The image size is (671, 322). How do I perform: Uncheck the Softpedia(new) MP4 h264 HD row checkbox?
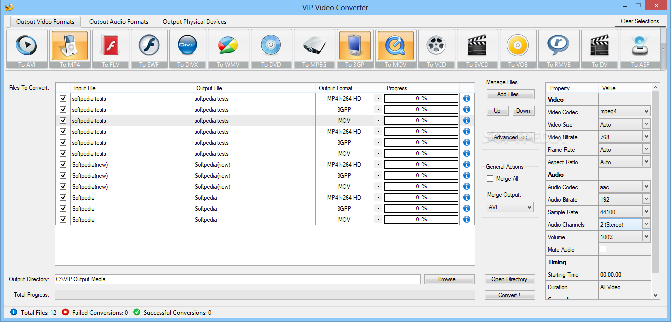pyautogui.click(x=63, y=164)
